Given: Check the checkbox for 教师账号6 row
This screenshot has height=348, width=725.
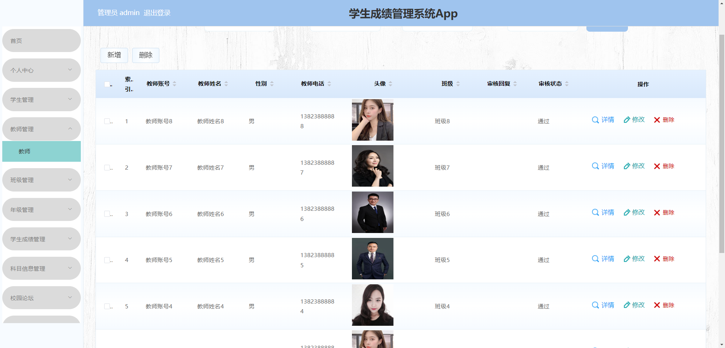Looking at the screenshot, I should tap(107, 213).
